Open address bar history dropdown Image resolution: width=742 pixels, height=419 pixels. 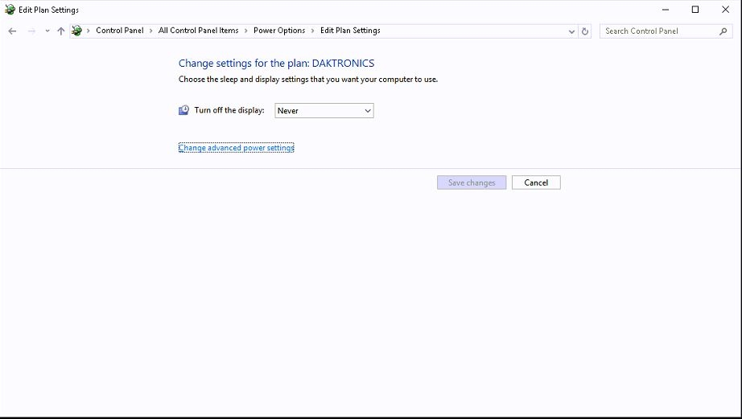[x=571, y=31]
